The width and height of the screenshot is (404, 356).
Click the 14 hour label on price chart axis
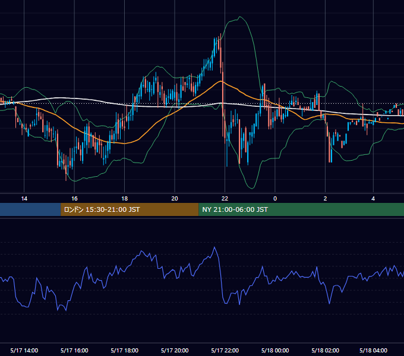24,199
